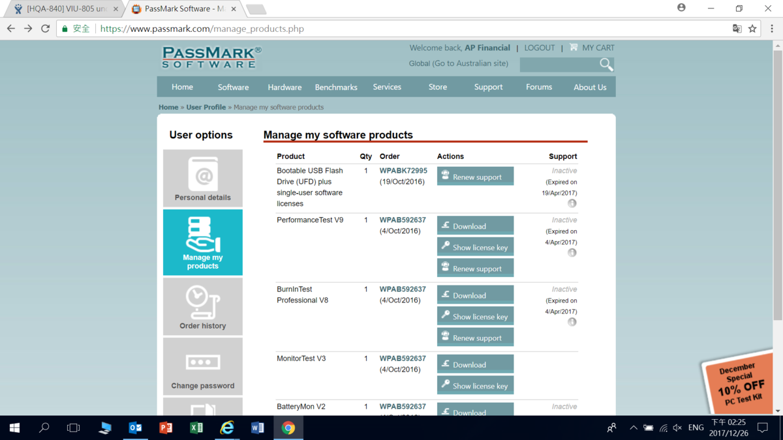Open MonitorTest V3 order WPAB592637 link
This screenshot has width=783, height=440.
click(x=403, y=359)
